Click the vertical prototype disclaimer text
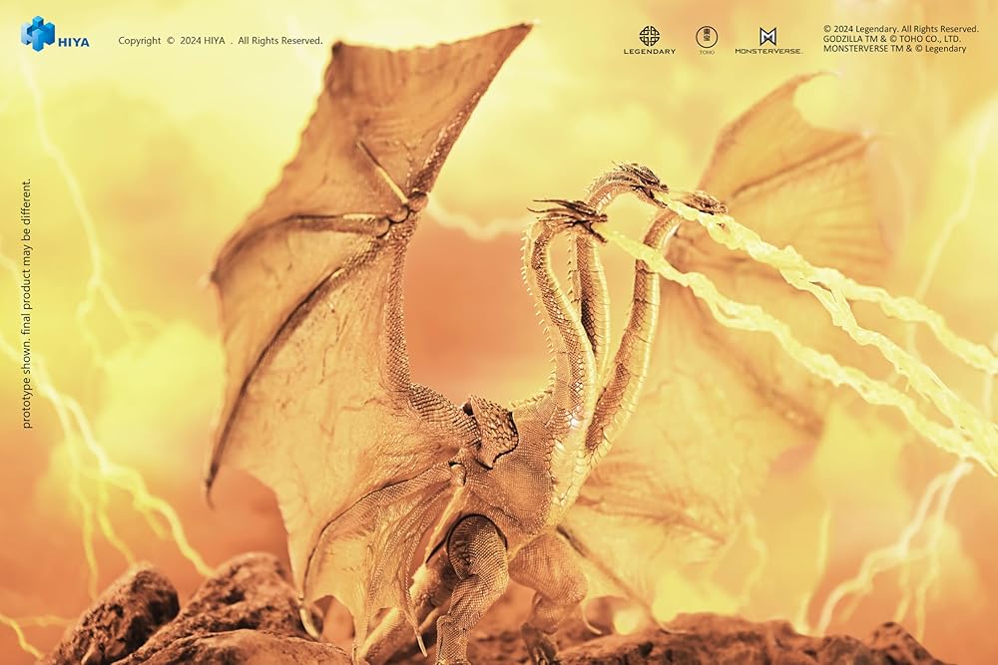Screen dimensions: 998x665 click(x=27, y=303)
